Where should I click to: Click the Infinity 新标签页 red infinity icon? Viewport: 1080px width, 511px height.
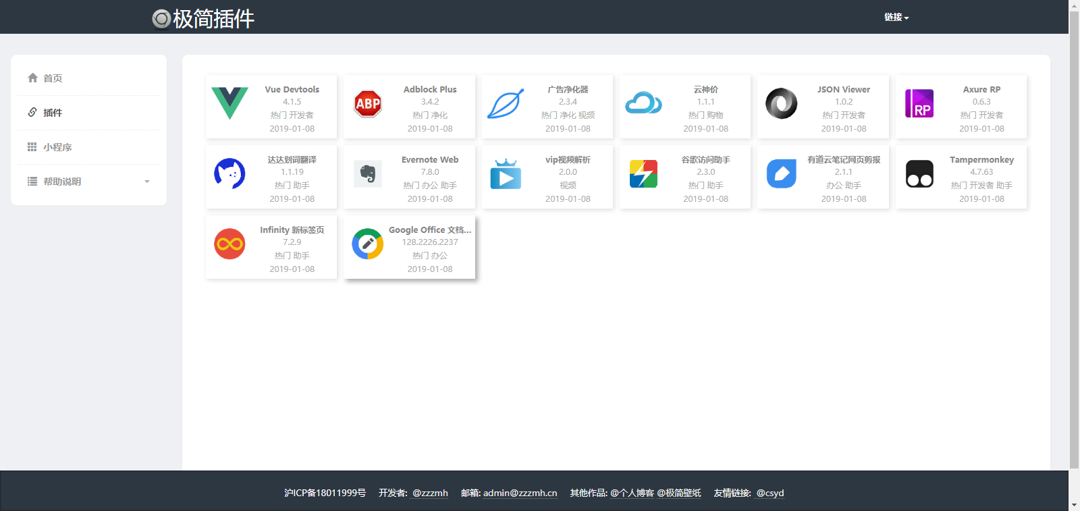click(230, 244)
